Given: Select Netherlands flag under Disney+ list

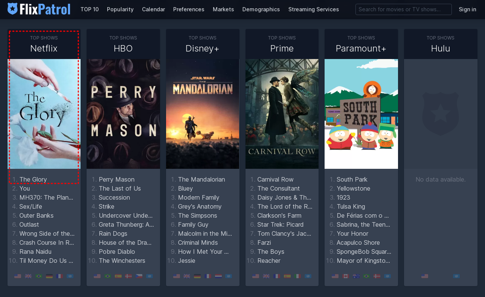Looking at the screenshot, I should [218, 276].
